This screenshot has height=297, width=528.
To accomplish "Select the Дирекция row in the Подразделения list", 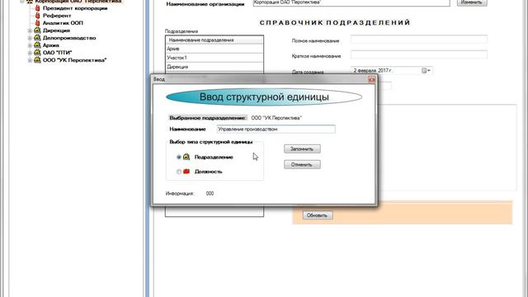I will (x=214, y=67).
